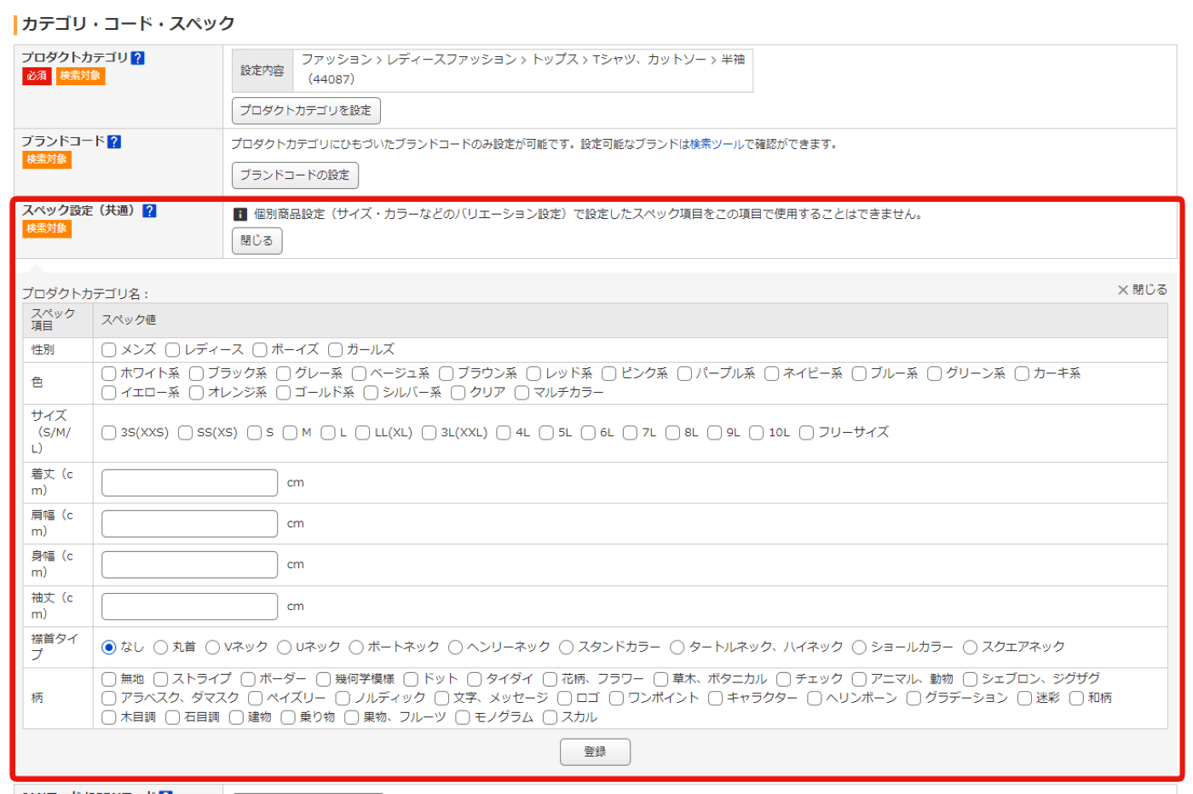The image size is (1193, 794).
Task: Click the 着丈 (cm) input field
Action: 189,483
